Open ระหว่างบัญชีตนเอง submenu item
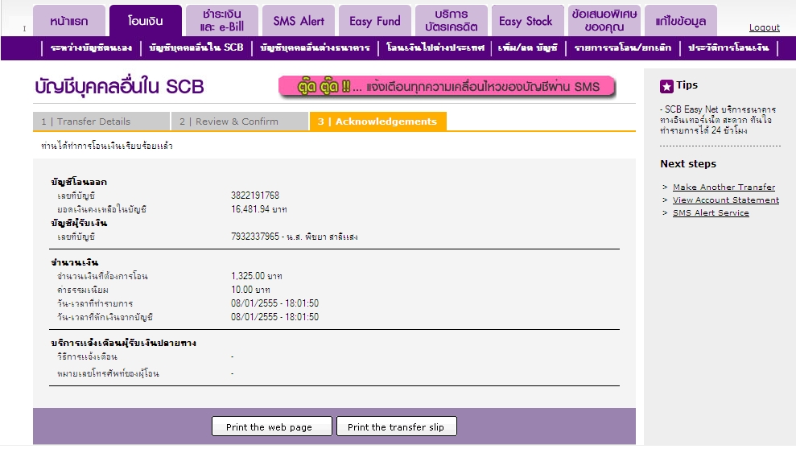Image resolution: width=796 pixels, height=449 pixels. pyautogui.click(x=92, y=47)
